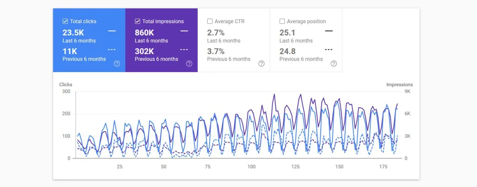Click day 50 on the x-axis
This screenshot has height=187, width=477.
[164, 166]
